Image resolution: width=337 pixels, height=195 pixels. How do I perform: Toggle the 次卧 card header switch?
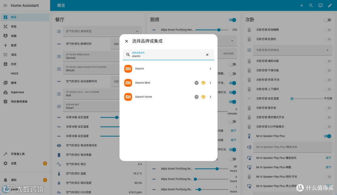click(328, 20)
